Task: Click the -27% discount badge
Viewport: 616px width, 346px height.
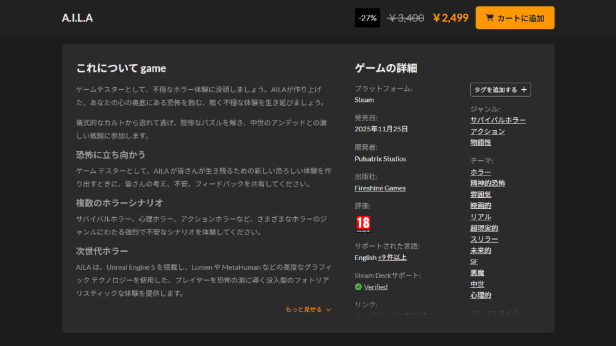Action: (x=367, y=18)
